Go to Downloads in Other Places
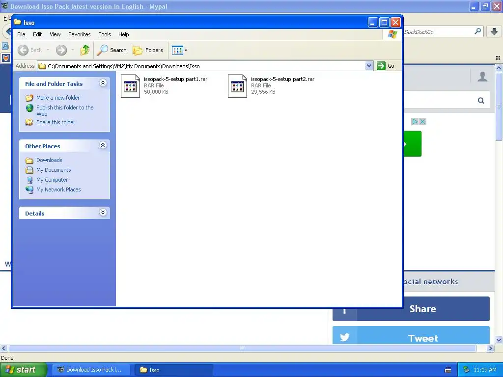This screenshot has width=503, height=377. 49,160
